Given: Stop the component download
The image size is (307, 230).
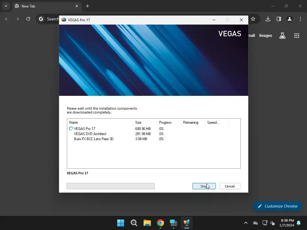Looking at the screenshot, I should pyautogui.click(x=204, y=186).
